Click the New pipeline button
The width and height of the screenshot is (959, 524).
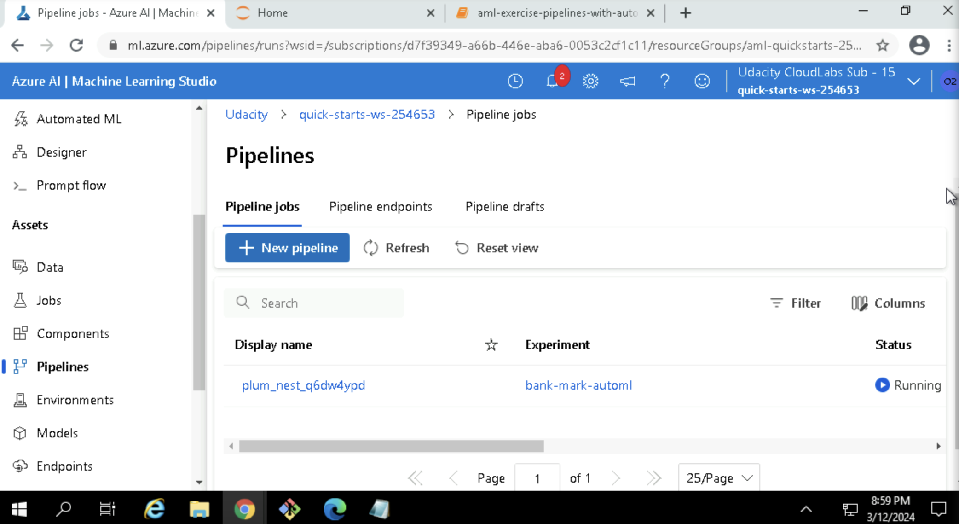[x=287, y=248]
